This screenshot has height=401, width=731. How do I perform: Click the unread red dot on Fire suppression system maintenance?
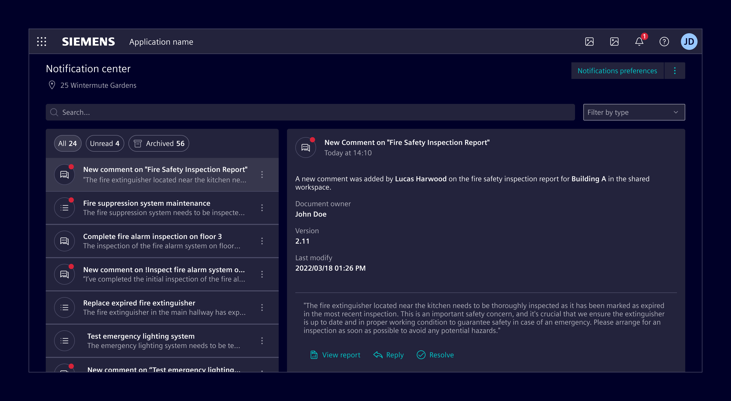(x=71, y=200)
